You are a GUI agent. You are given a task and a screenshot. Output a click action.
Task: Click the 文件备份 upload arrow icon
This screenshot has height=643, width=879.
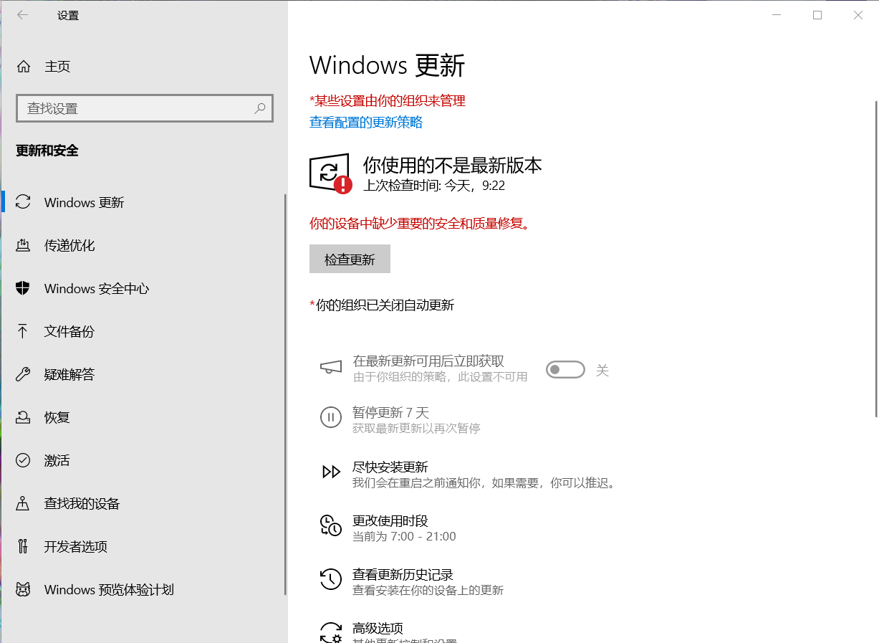point(23,331)
